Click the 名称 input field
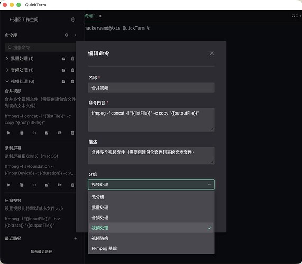This screenshot has width=302, height=264. point(151,88)
